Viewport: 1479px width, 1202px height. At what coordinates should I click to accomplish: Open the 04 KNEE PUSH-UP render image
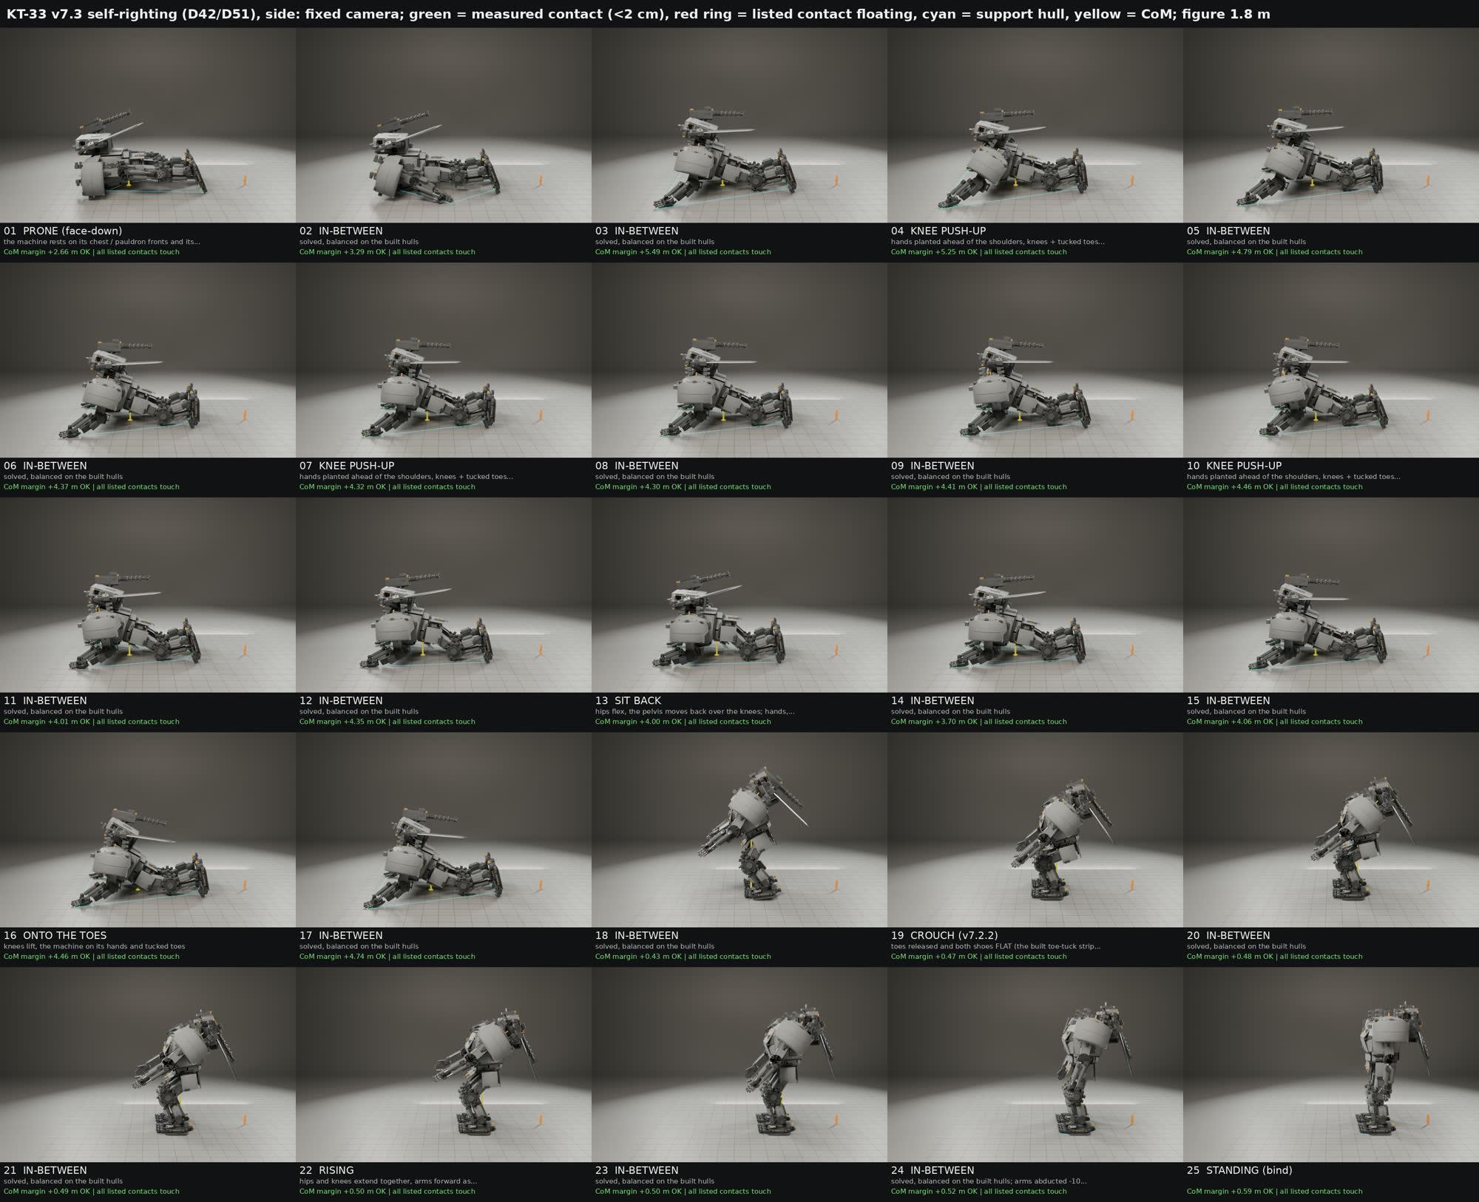1035,125
